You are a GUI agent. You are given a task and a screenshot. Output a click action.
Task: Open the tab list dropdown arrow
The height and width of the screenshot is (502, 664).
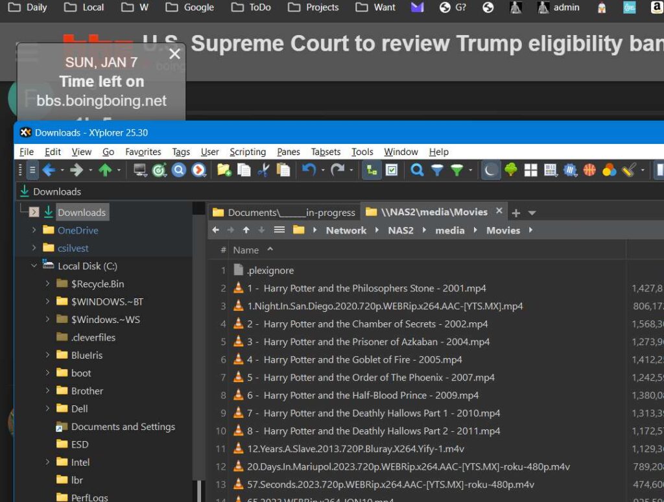click(x=532, y=213)
